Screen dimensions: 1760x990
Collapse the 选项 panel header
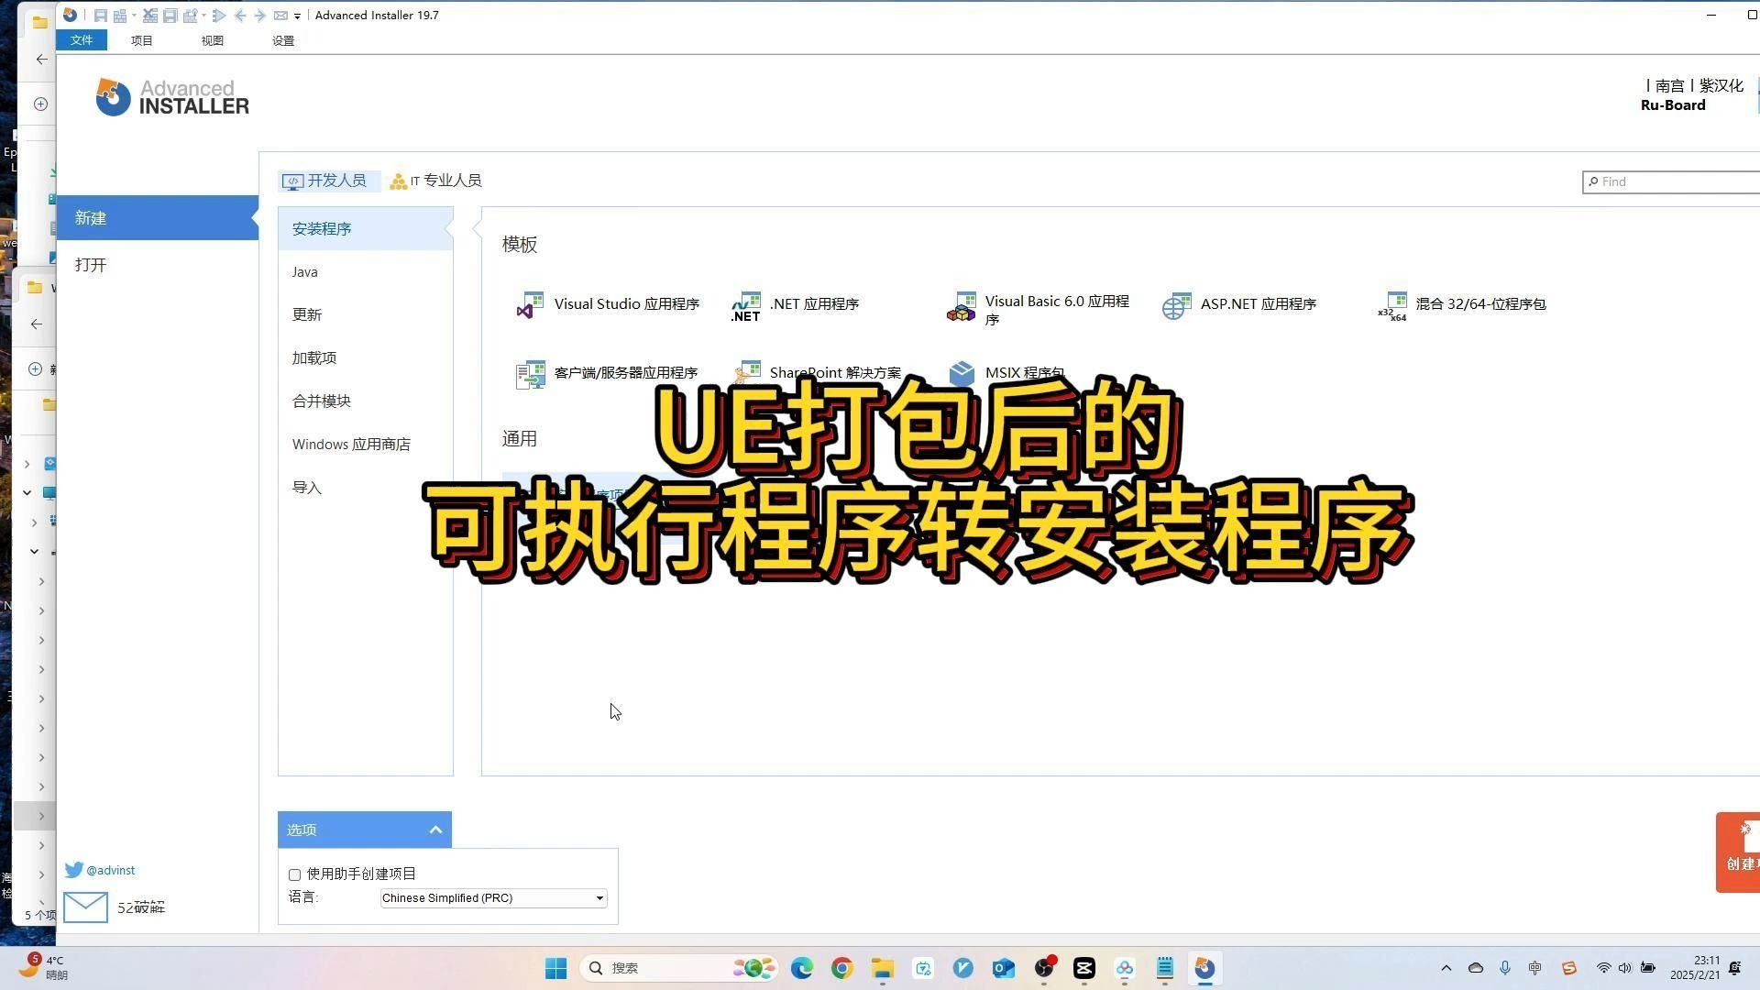(x=365, y=830)
